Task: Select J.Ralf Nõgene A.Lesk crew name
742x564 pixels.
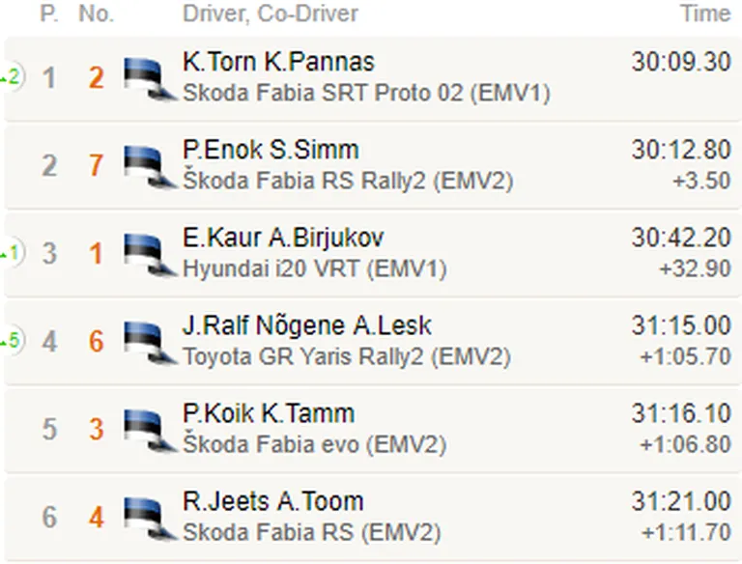Action: [306, 325]
